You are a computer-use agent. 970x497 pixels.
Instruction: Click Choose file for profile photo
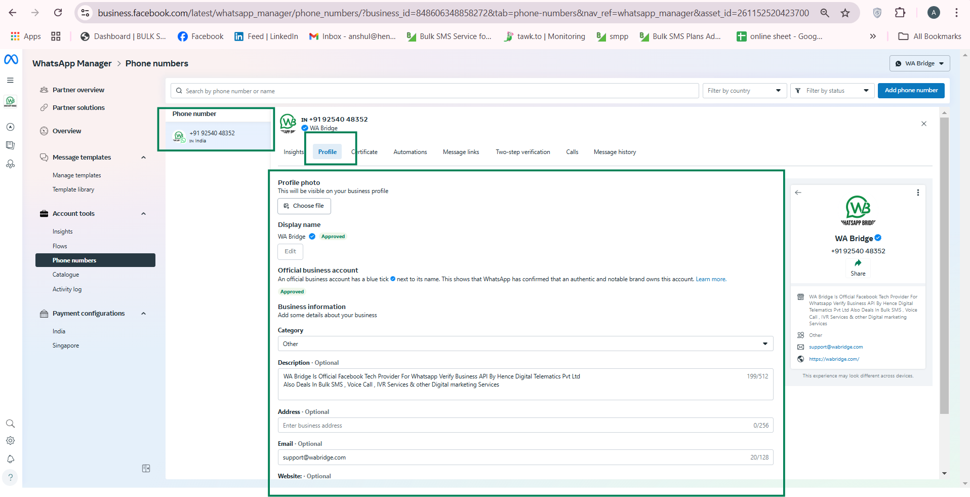tap(304, 206)
